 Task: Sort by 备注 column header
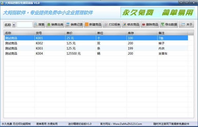pyautogui.click(x=172, y=33)
